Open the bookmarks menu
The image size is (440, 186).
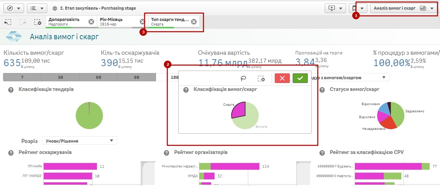(358, 8)
